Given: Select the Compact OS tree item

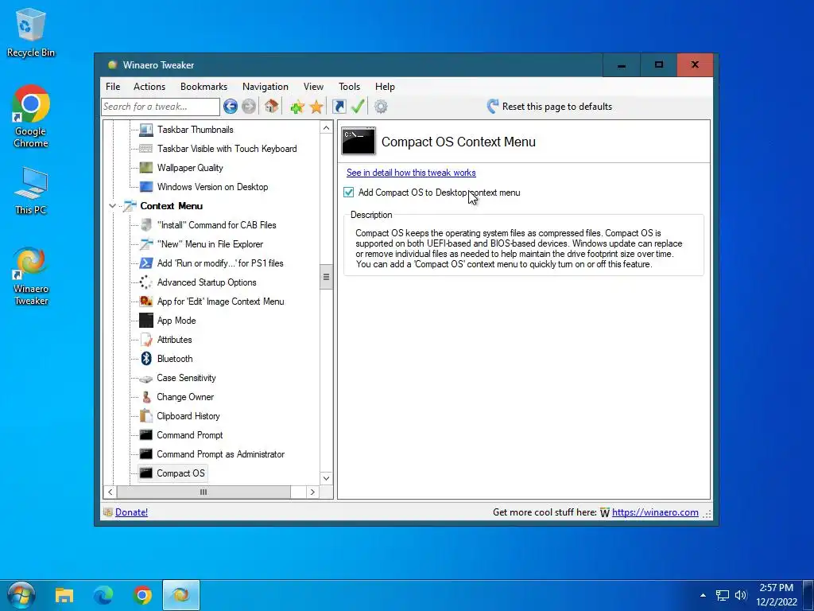Looking at the screenshot, I should click(x=180, y=473).
